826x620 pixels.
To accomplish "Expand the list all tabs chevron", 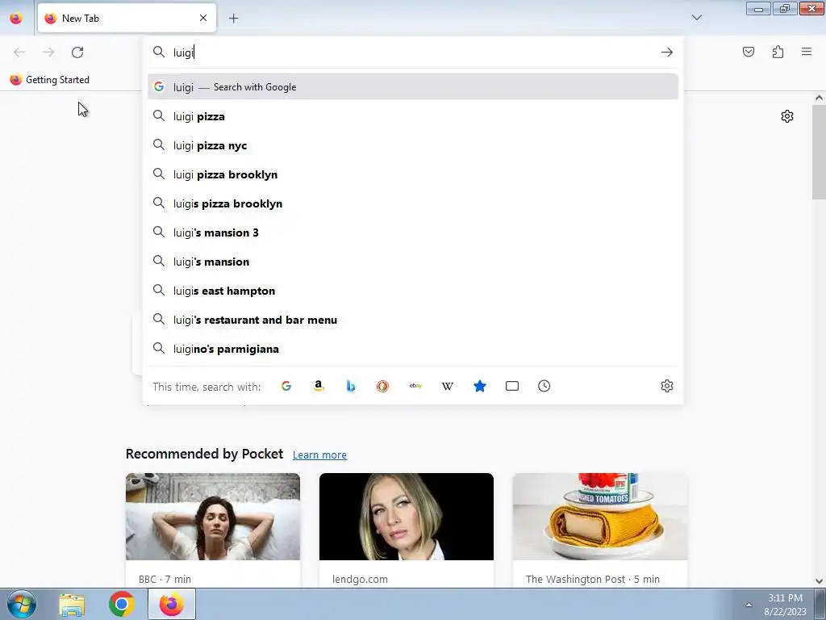I will pos(697,18).
